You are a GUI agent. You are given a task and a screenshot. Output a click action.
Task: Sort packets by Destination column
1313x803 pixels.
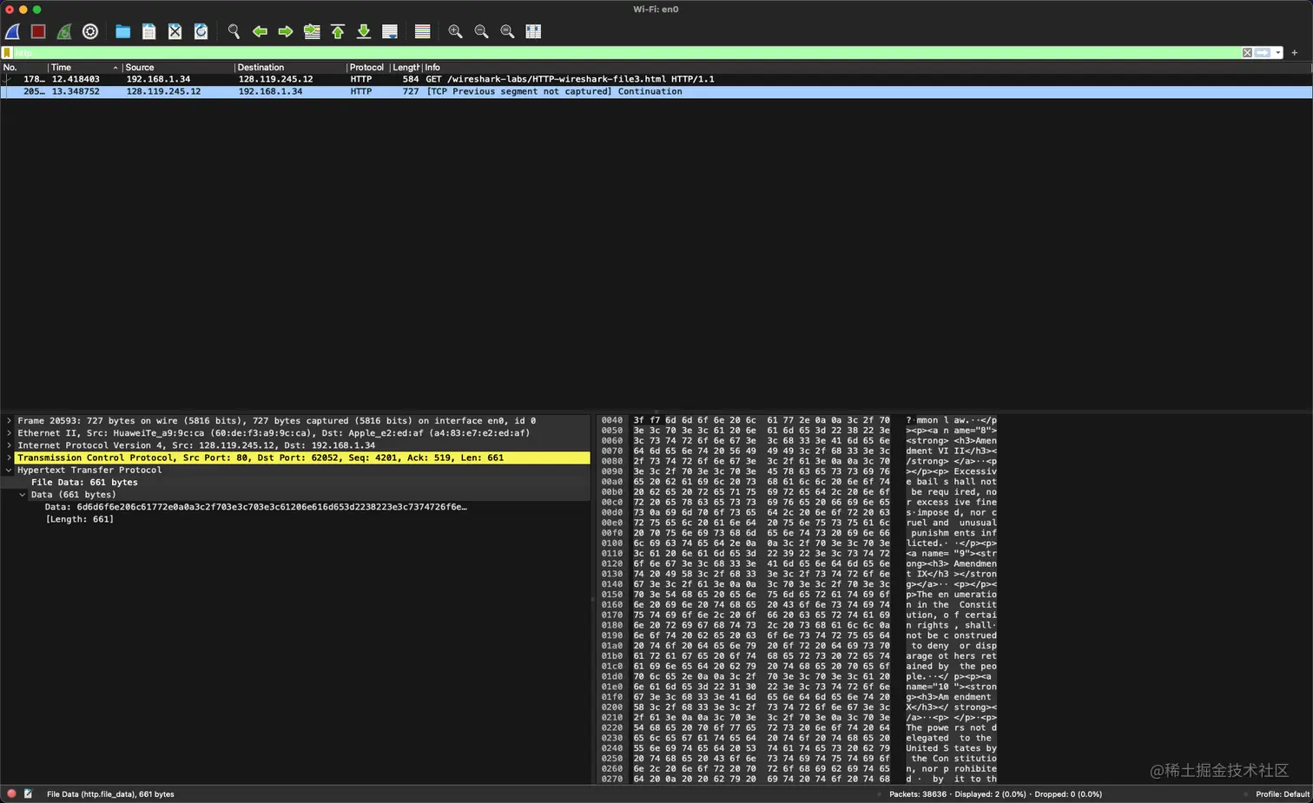click(x=290, y=67)
